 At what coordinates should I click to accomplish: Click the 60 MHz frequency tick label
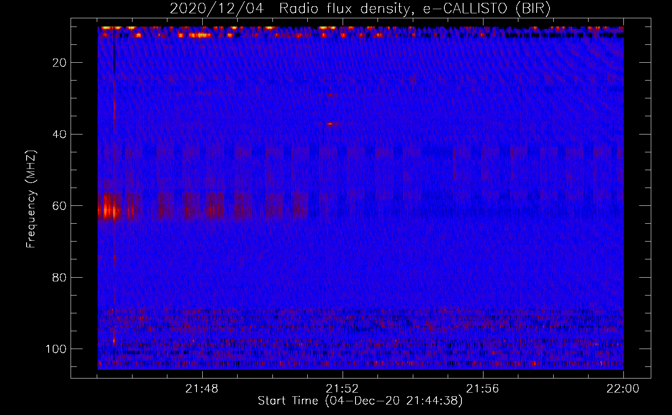(60, 206)
